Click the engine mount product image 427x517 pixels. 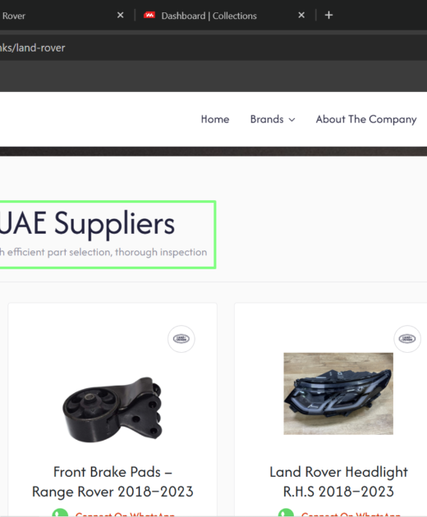(x=112, y=409)
